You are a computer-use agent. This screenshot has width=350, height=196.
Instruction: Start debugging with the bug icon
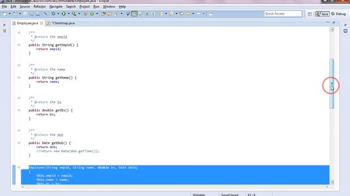coord(54,14)
